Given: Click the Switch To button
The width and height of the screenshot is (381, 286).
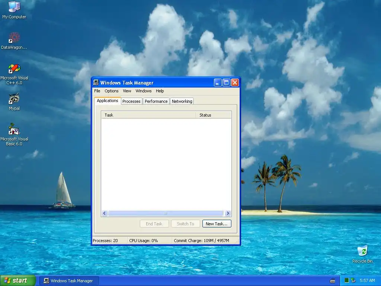Looking at the screenshot, I should point(185,224).
